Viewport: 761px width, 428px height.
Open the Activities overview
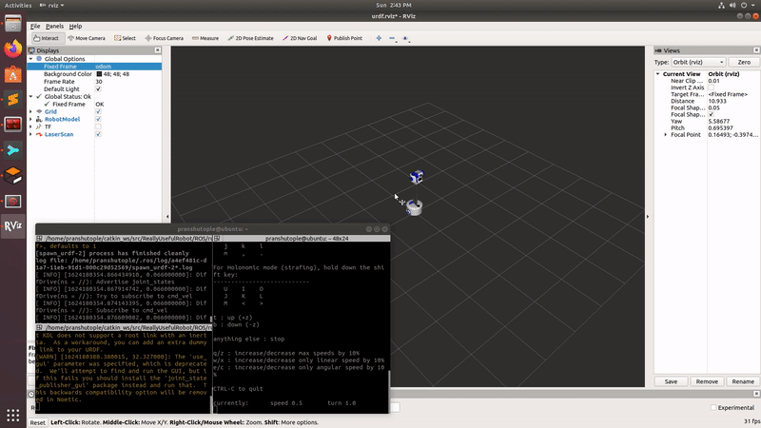pos(18,6)
